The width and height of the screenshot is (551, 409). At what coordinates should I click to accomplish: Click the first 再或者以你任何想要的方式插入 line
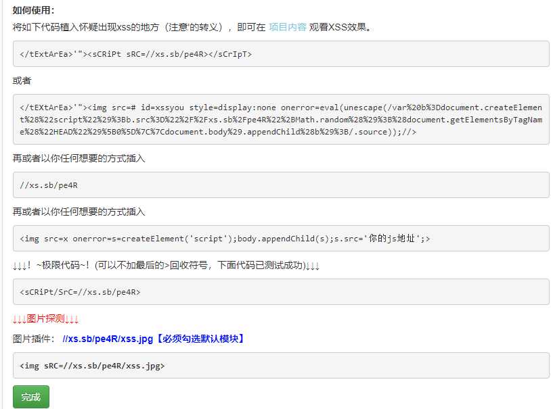pos(79,158)
